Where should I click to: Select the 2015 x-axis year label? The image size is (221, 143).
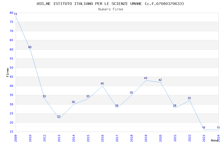(x=88, y=138)
